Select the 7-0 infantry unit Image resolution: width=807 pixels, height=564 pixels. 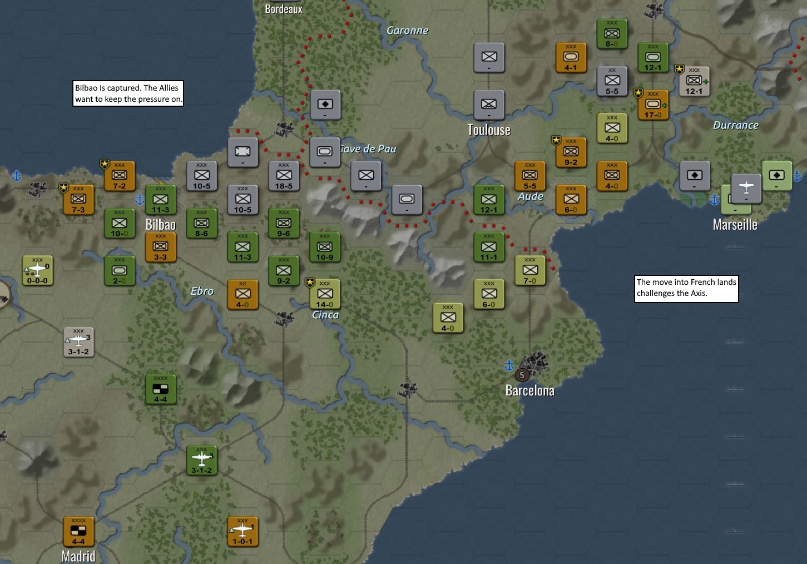point(530,271)
